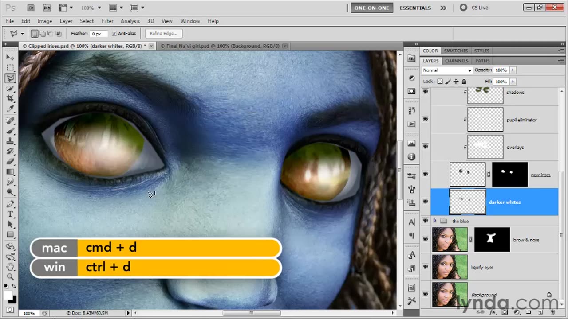Select the Zoom tool

[x=10, y=277]
